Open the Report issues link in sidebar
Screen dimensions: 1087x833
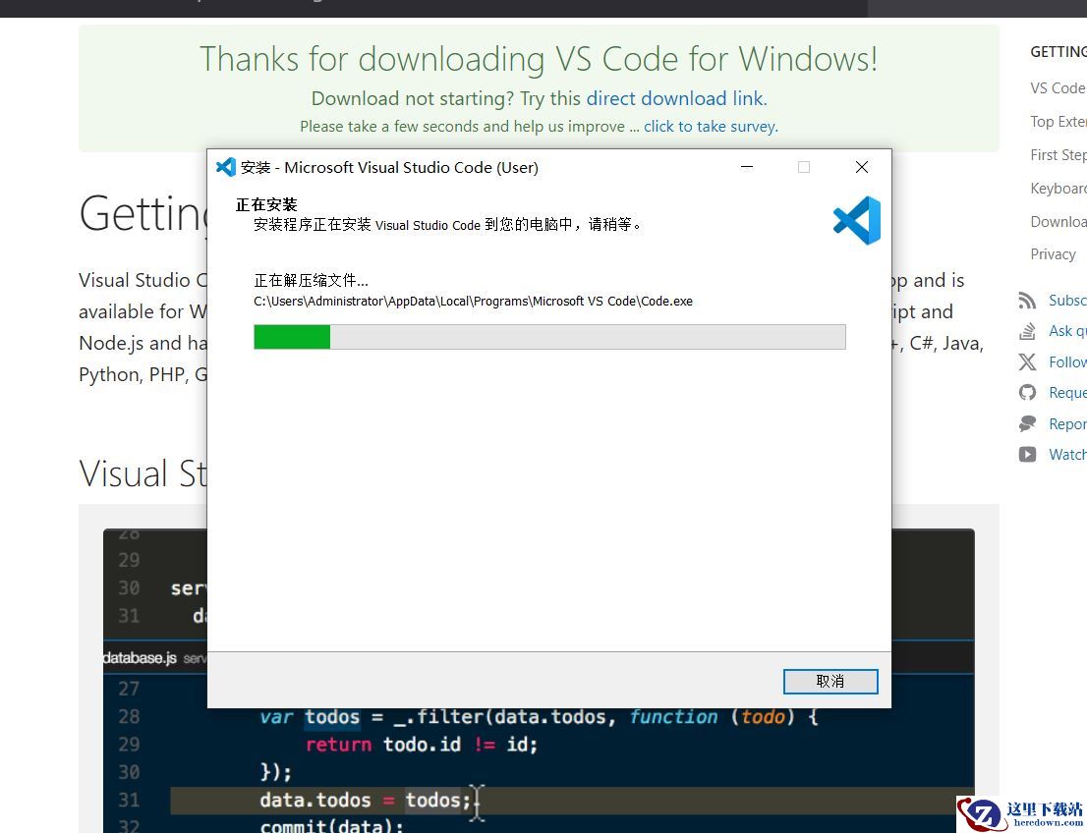point(1067,423)
